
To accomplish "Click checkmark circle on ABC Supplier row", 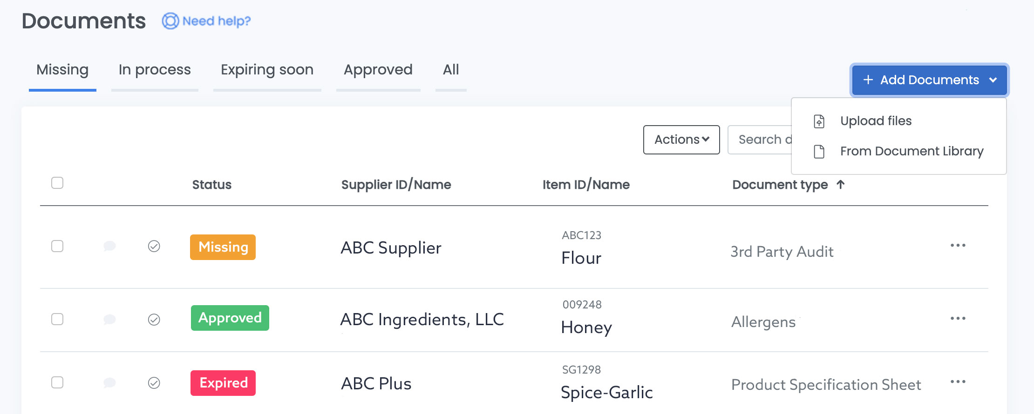I will (154, 247).
